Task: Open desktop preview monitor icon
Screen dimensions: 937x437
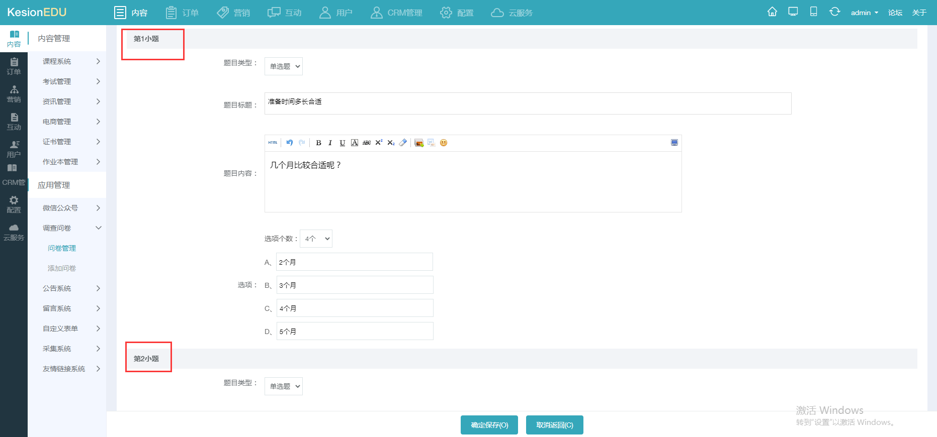Action: coord(793,12)
